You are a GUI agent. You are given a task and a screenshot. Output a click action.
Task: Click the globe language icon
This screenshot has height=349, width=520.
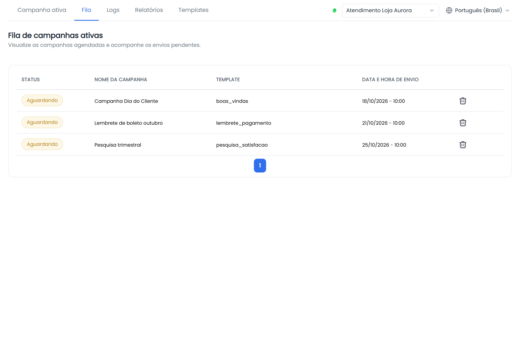tap(449, 11)
